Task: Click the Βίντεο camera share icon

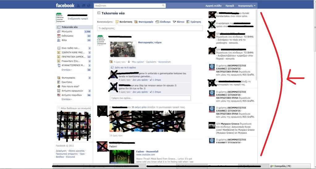Action: 175,22
